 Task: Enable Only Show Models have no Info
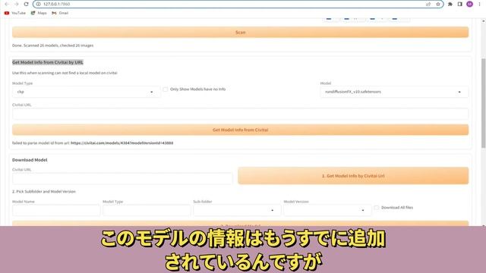click(x=166, y=89)
